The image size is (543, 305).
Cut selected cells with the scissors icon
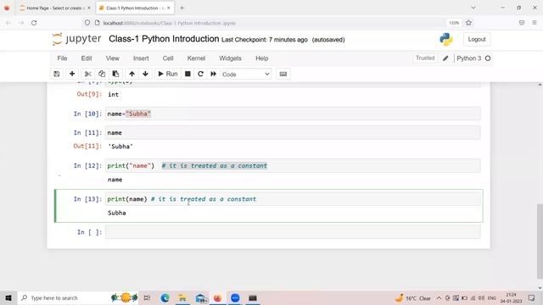87,74
